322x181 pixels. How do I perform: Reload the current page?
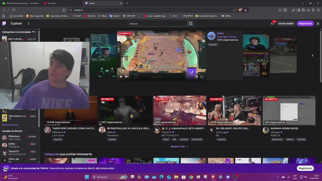[x=14, y=10]
